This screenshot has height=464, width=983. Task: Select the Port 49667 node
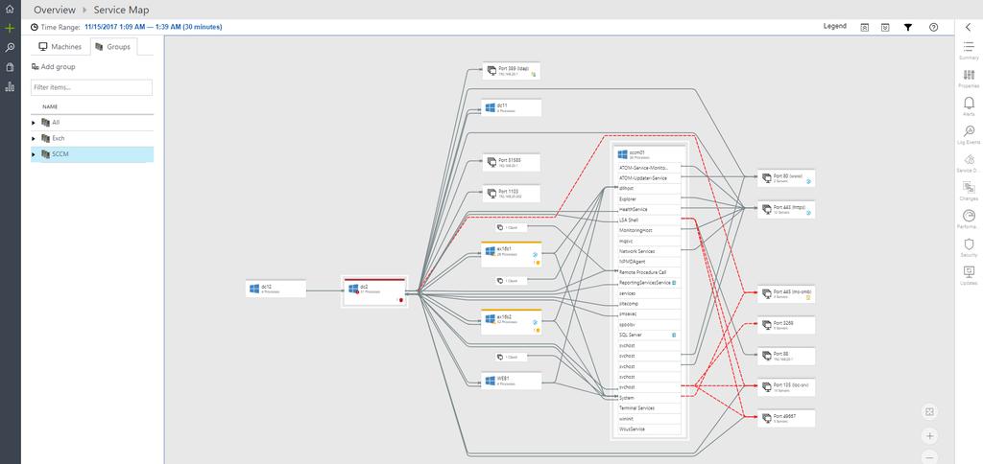786,418
